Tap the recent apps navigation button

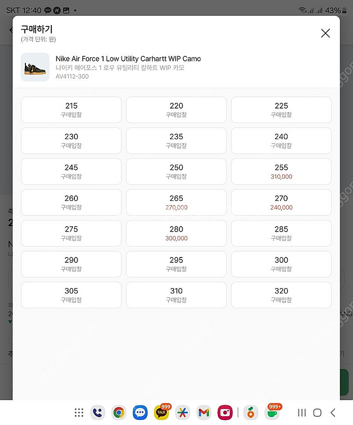[302, 413]
